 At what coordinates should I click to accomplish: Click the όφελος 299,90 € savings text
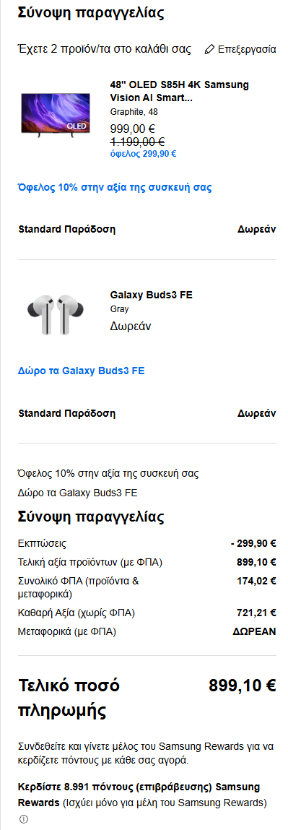(x=143, y=154)
